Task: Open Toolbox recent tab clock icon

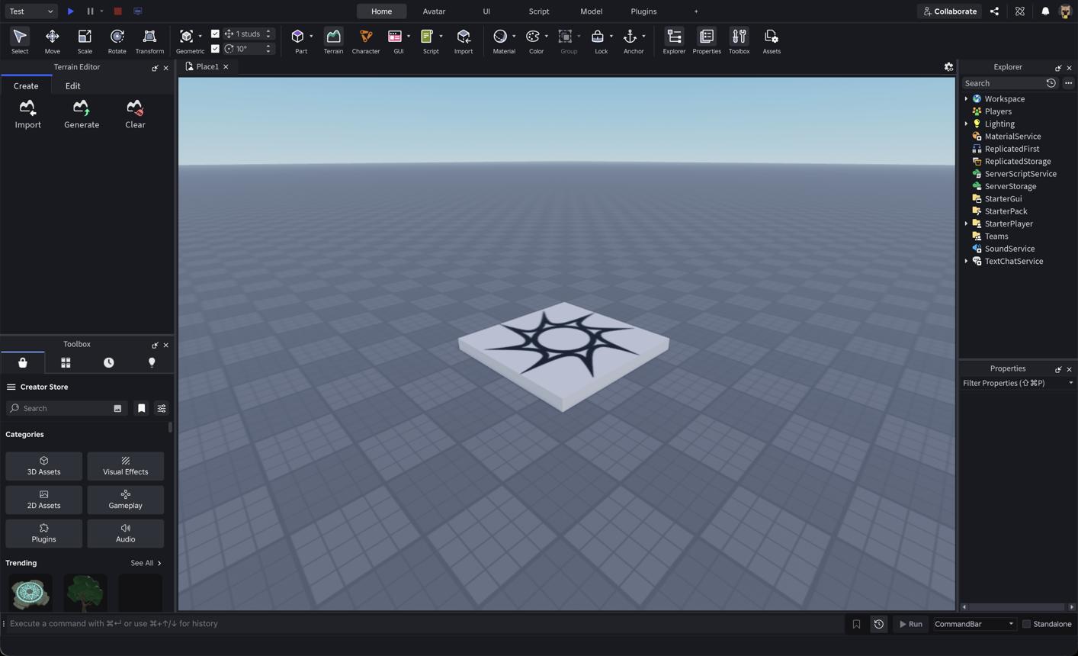Action: point(109,362)
